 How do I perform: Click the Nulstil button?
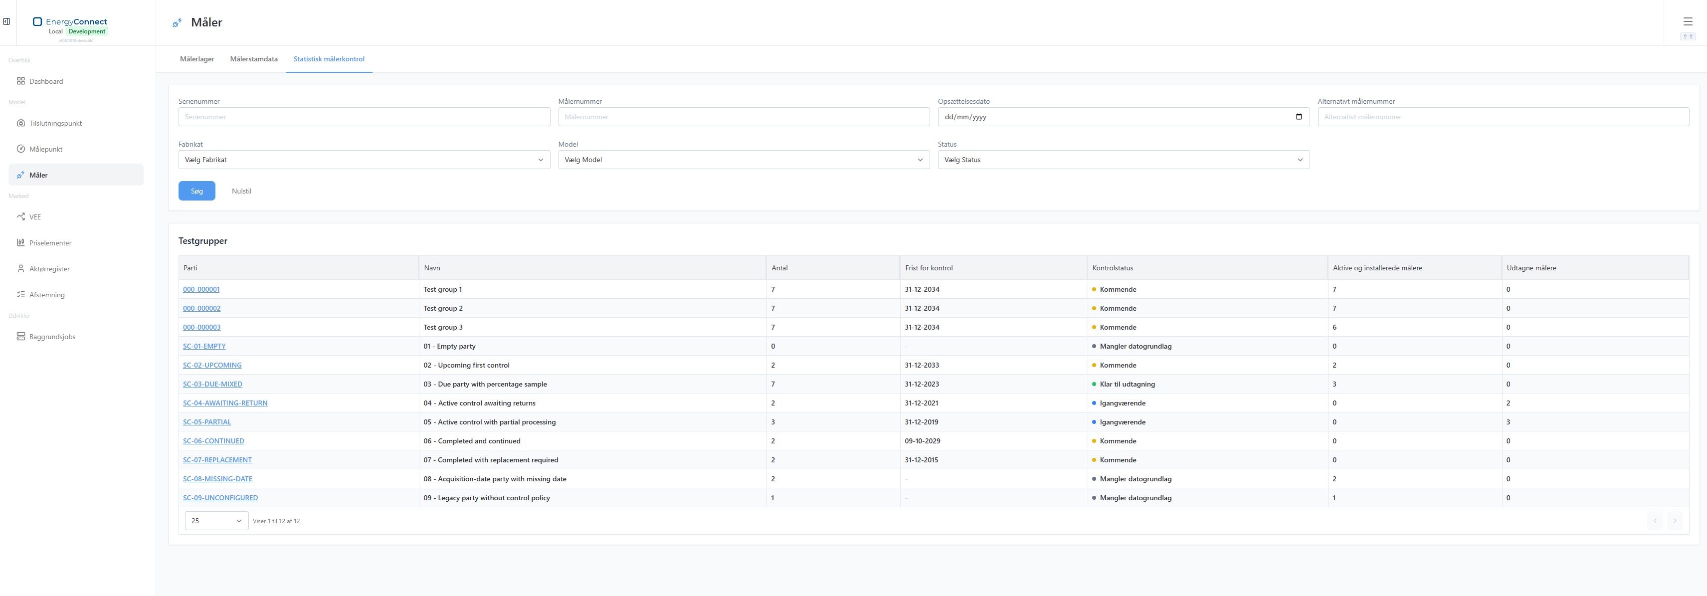(241, 191)
